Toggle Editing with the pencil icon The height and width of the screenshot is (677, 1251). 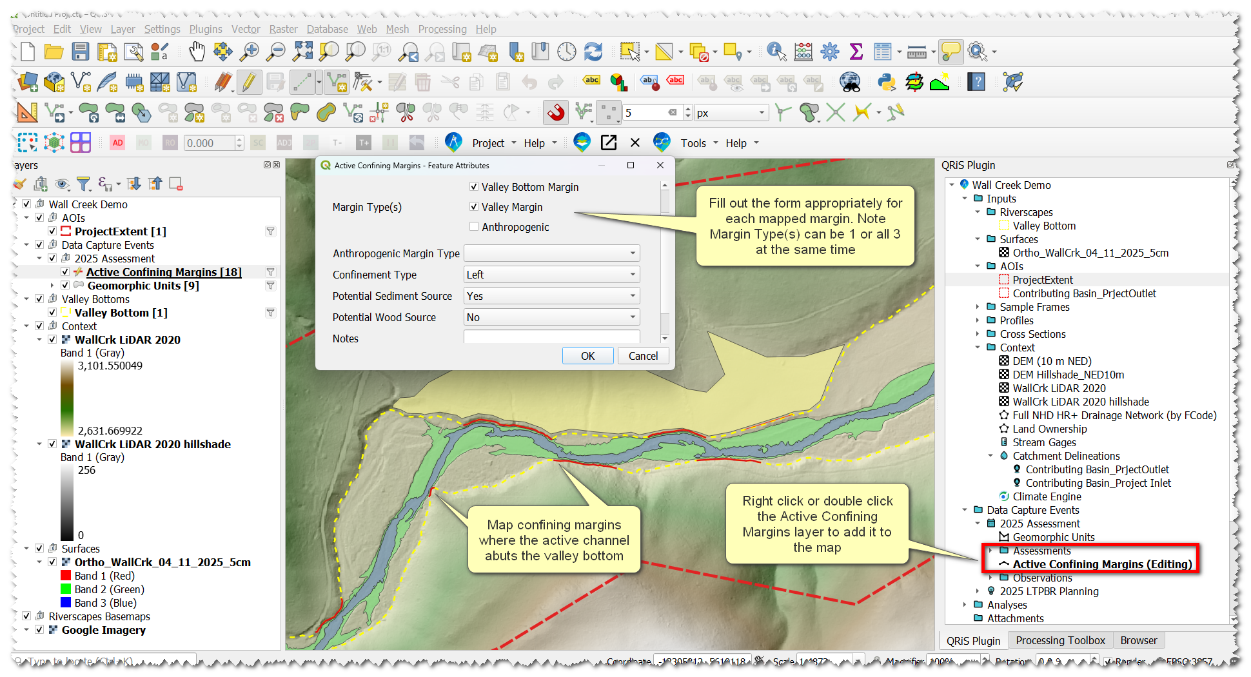[x=248, y=82]
